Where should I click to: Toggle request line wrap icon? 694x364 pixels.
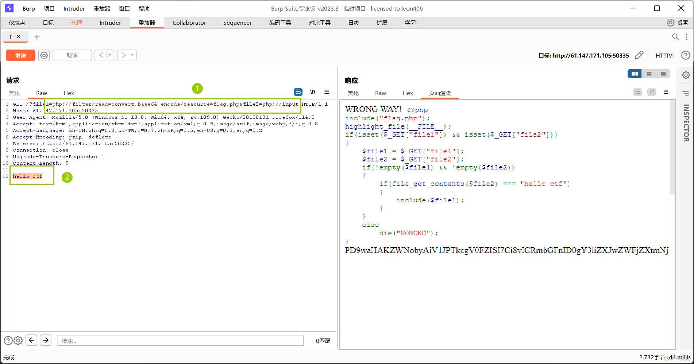[298, 92]
